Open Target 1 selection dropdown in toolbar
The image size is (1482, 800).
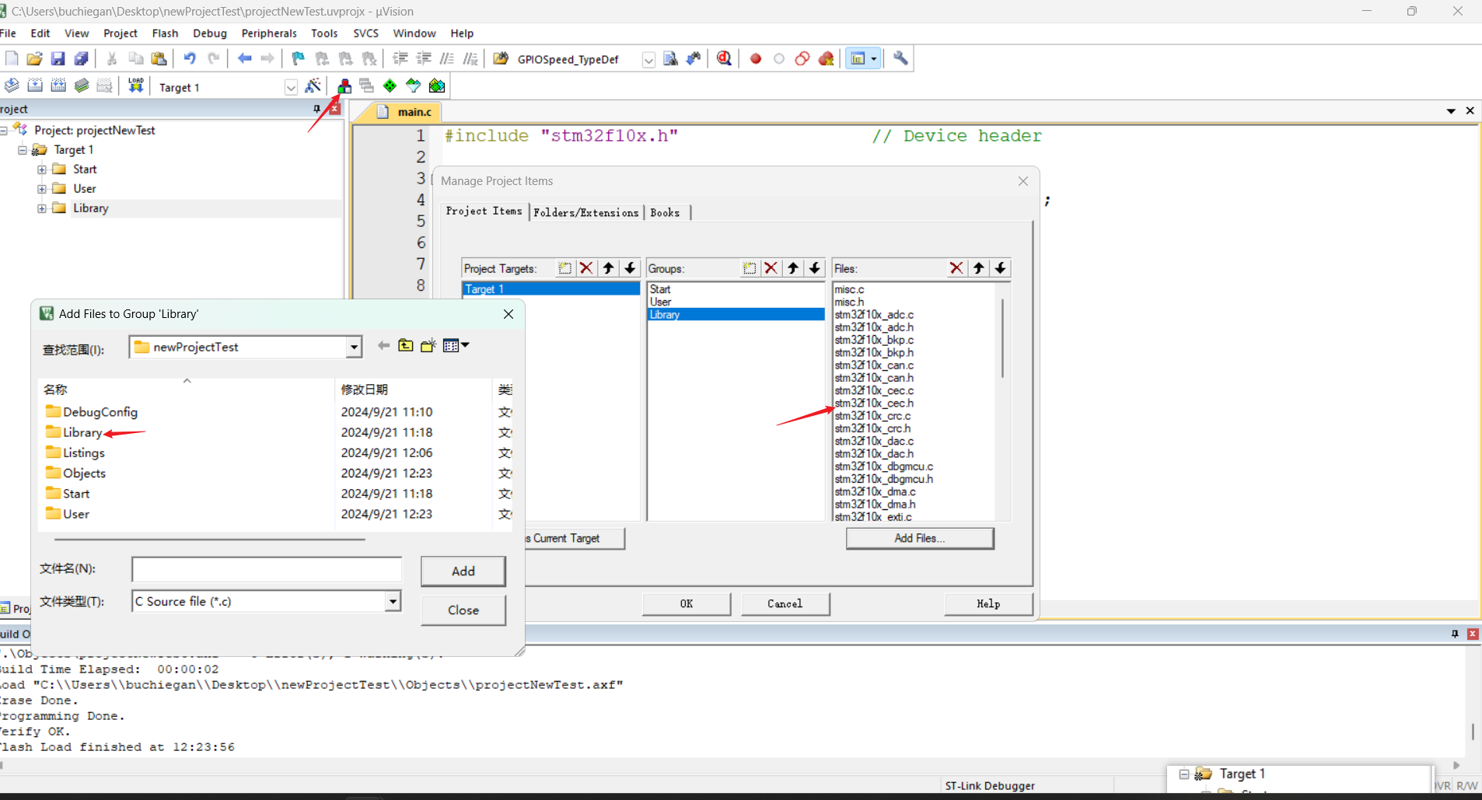coord(291,87)
